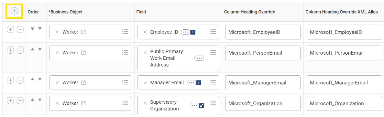Remove the Public Primary Work Email Address row
Image resolution: width=384 pixels, height=117 pixels.
pos(20,50)
